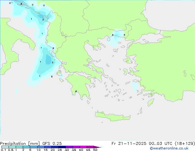Click the "50" legend scale number

click(x=95, y=150)
